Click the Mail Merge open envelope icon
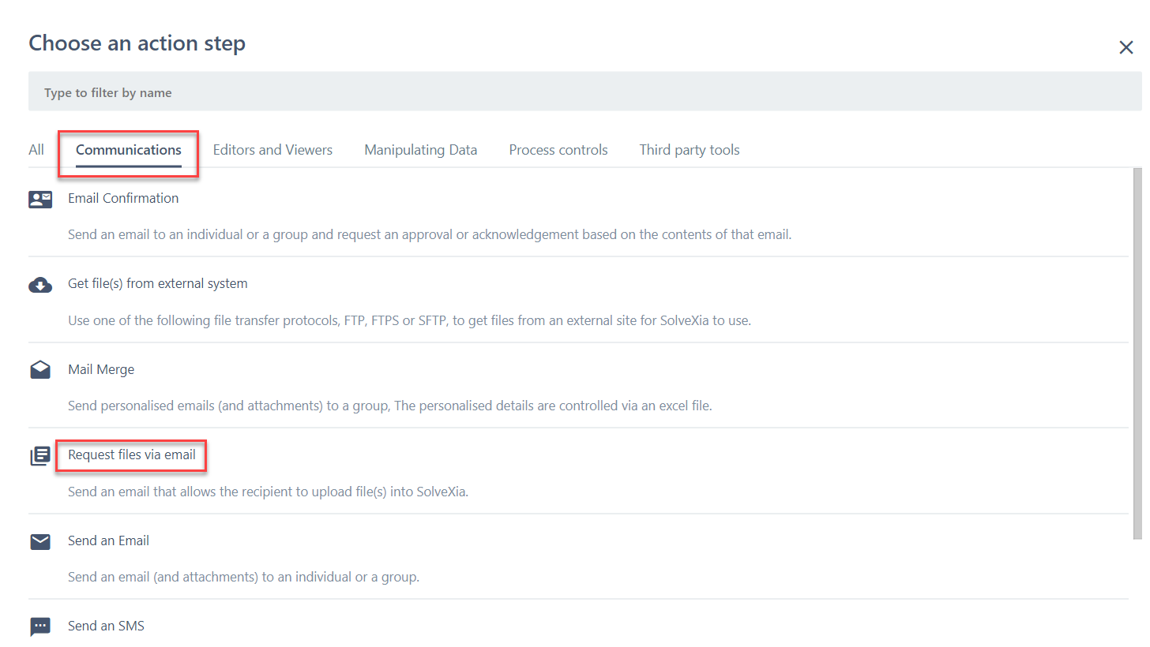 click(40, 370)
